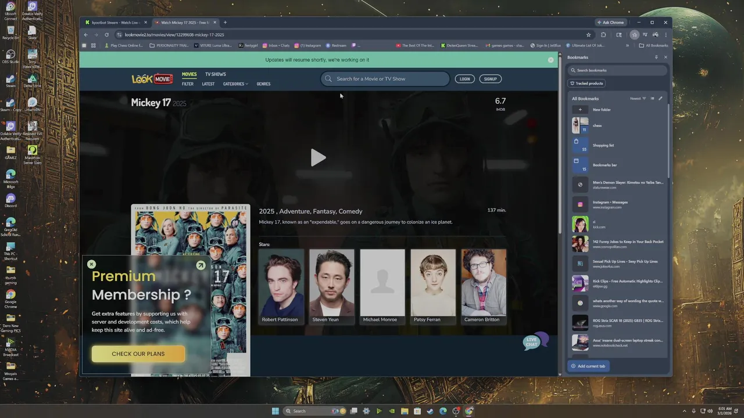This screenshot has width=744, height=418.
Task: Open the Discord desktop shortcut
Action: pyautogui.click(x=10, y=200)
